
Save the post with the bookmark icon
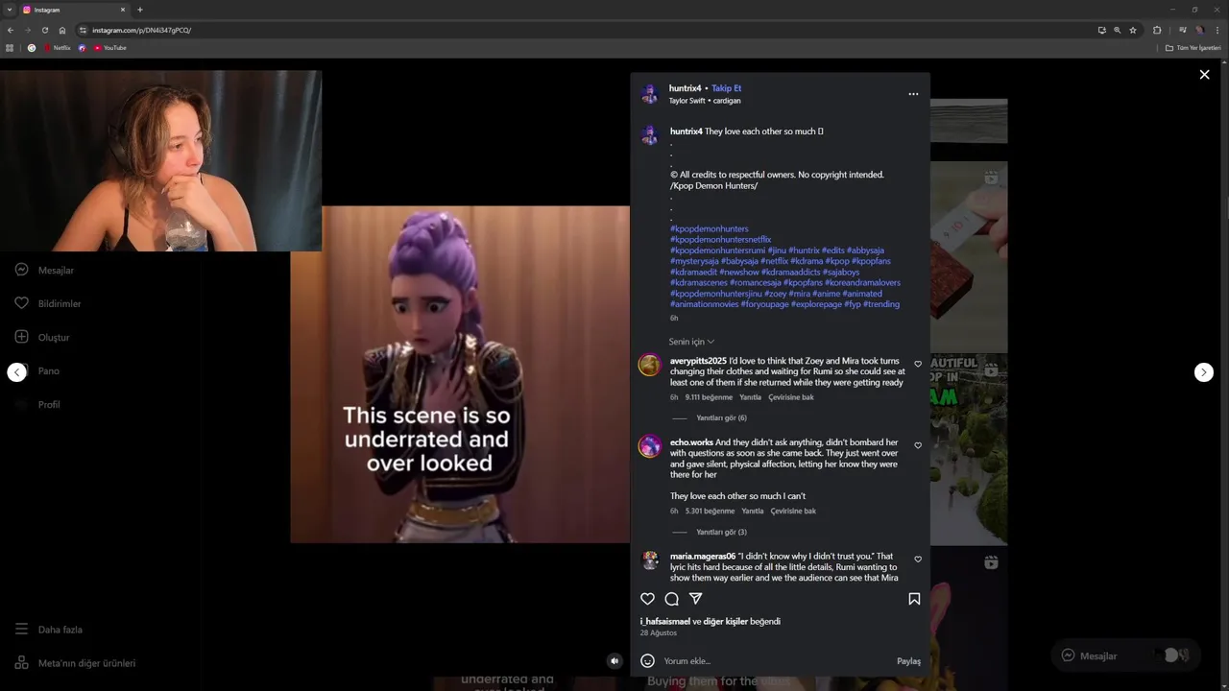coord(914,599)
